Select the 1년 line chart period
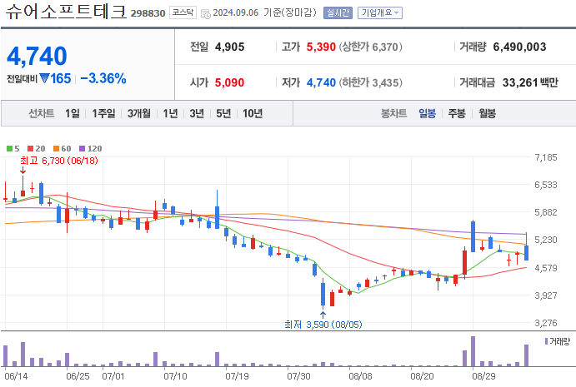576x387 pixels. (x=170, y=113)
